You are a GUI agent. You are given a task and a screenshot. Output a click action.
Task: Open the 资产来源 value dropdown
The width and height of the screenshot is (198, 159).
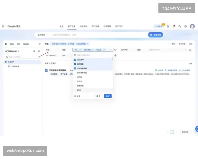click(167, 50)
